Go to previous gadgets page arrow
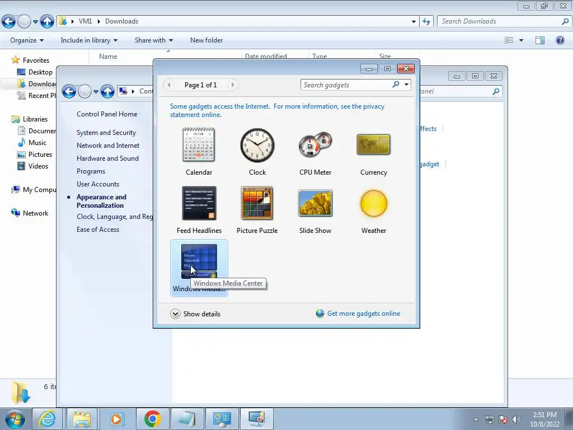573x430 pixels. pyautogui.click(x=169, y=85)
